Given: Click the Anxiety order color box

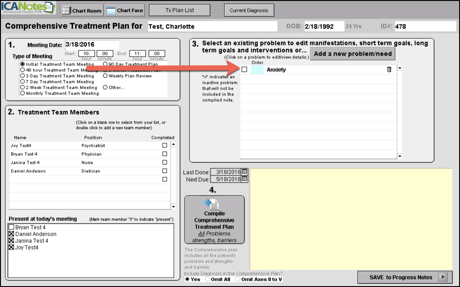Looking at the screenshot, I should (257, 70).
